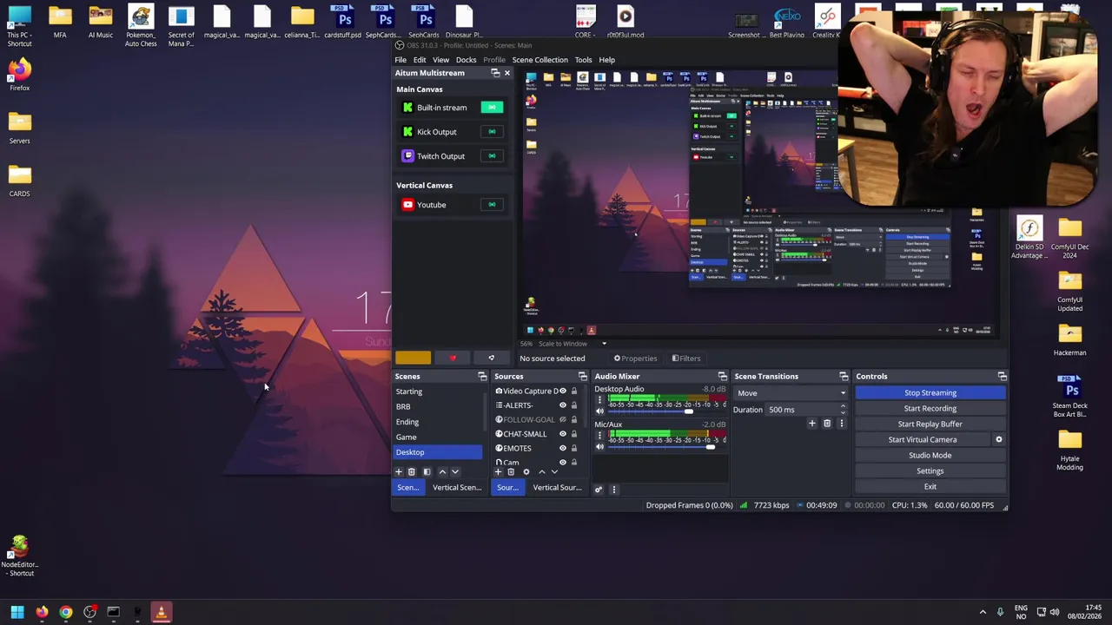Click the red heart button in Aitum dock
1112x625 pixels.
tap(453, 358)
